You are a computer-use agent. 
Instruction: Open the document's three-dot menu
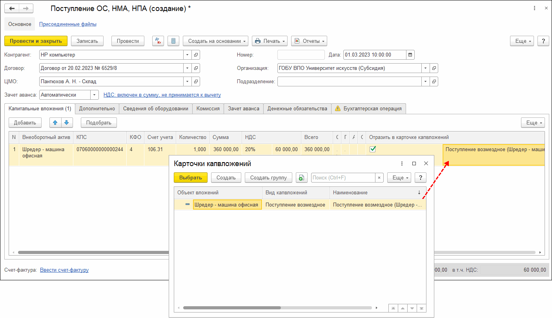(x=535, y=8)
